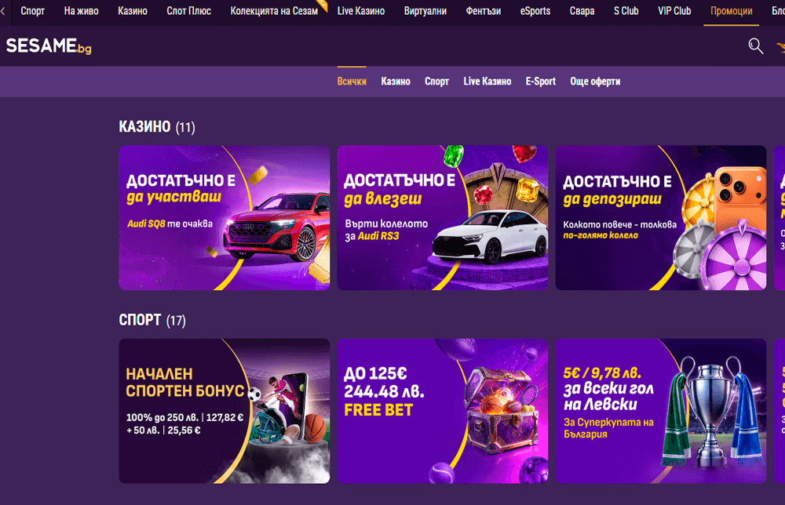This screenshot has width=785, height=505.
Task: Go to На живо section
Action: (x=81, y=11)
